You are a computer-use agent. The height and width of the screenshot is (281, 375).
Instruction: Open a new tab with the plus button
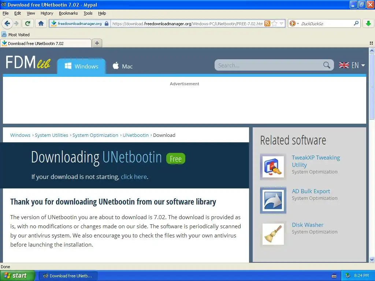(97, 43)
